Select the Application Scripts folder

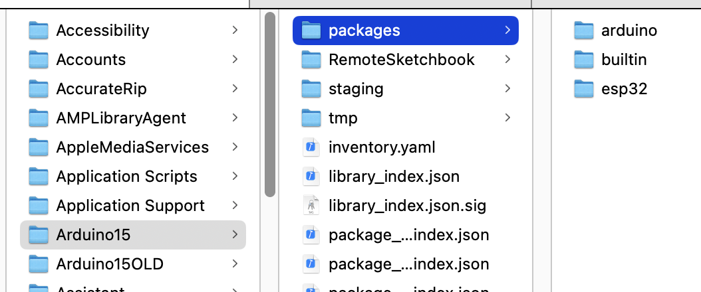(126, 177)
